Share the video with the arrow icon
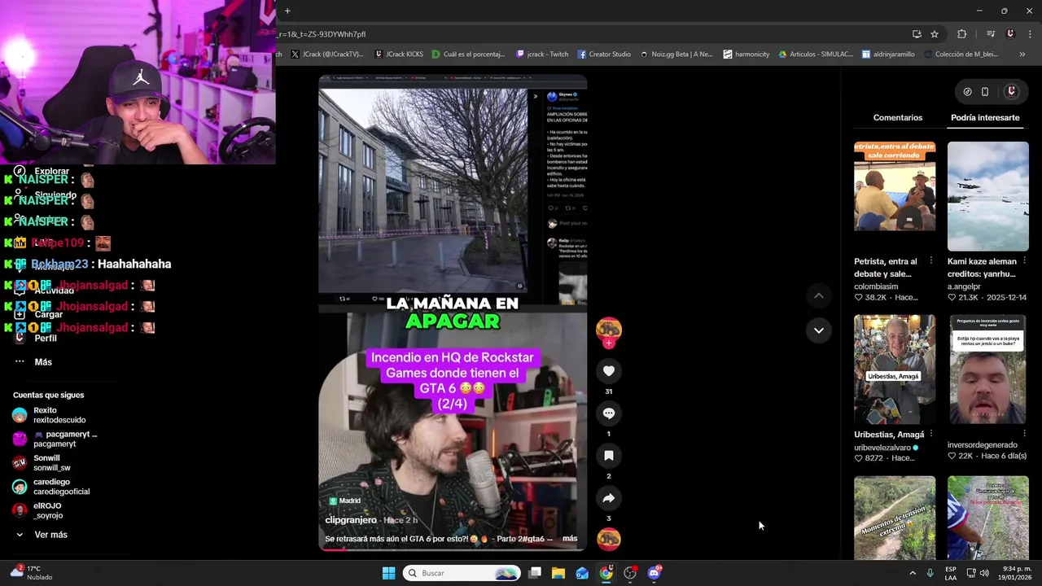 (608, 498)
